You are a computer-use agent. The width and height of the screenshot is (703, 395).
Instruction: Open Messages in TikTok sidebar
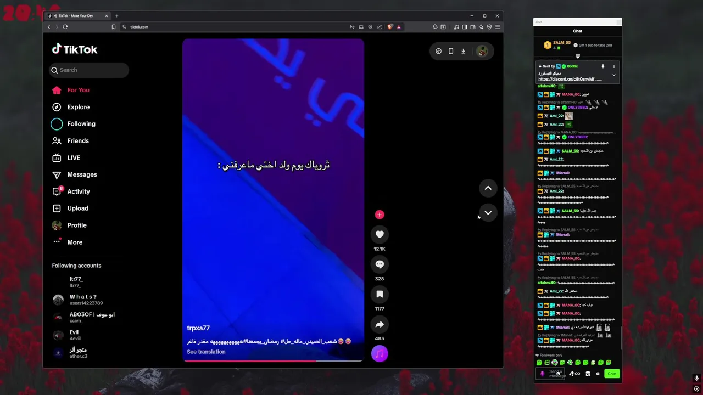[74, 174]
